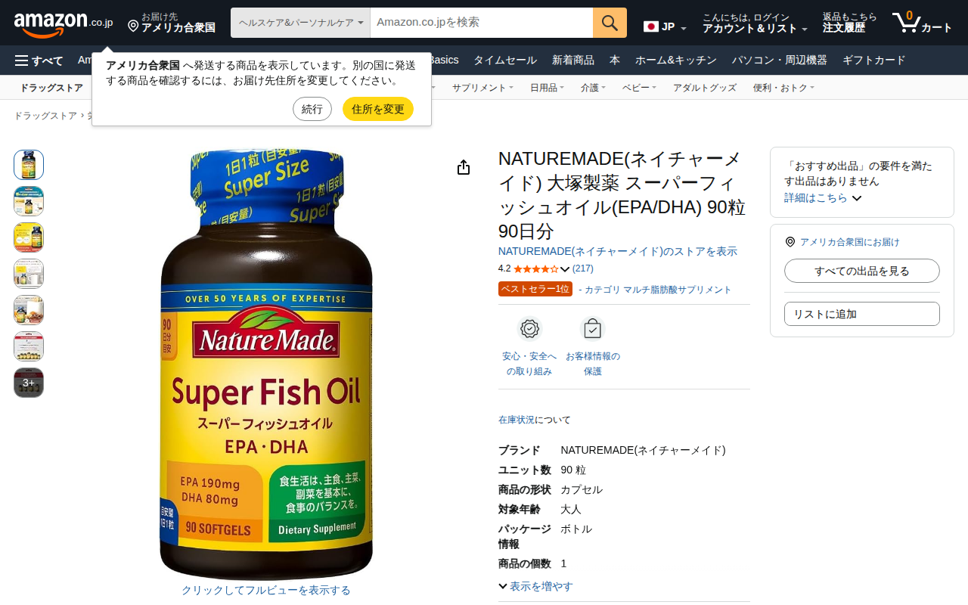Click the 安心・安全への取り組み shield icon
This screenshot has height=605, width=968.
pyautogui.click(x=529, y=329)
